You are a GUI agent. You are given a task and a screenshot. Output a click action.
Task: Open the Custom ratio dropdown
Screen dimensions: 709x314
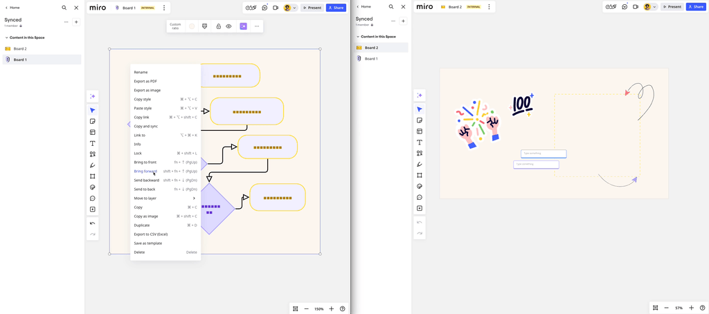click(x=175, y=26)
